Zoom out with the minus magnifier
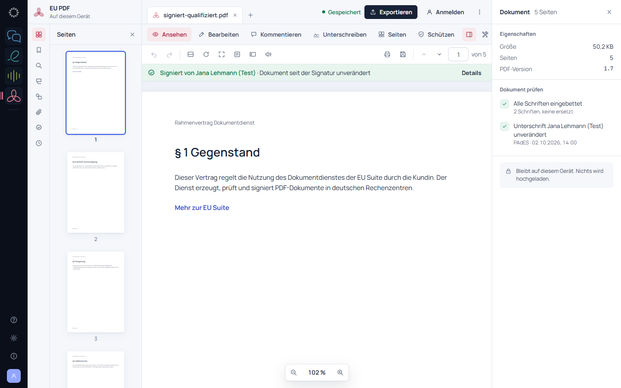Viewport: 621px width, 388px height. (294, 372)
